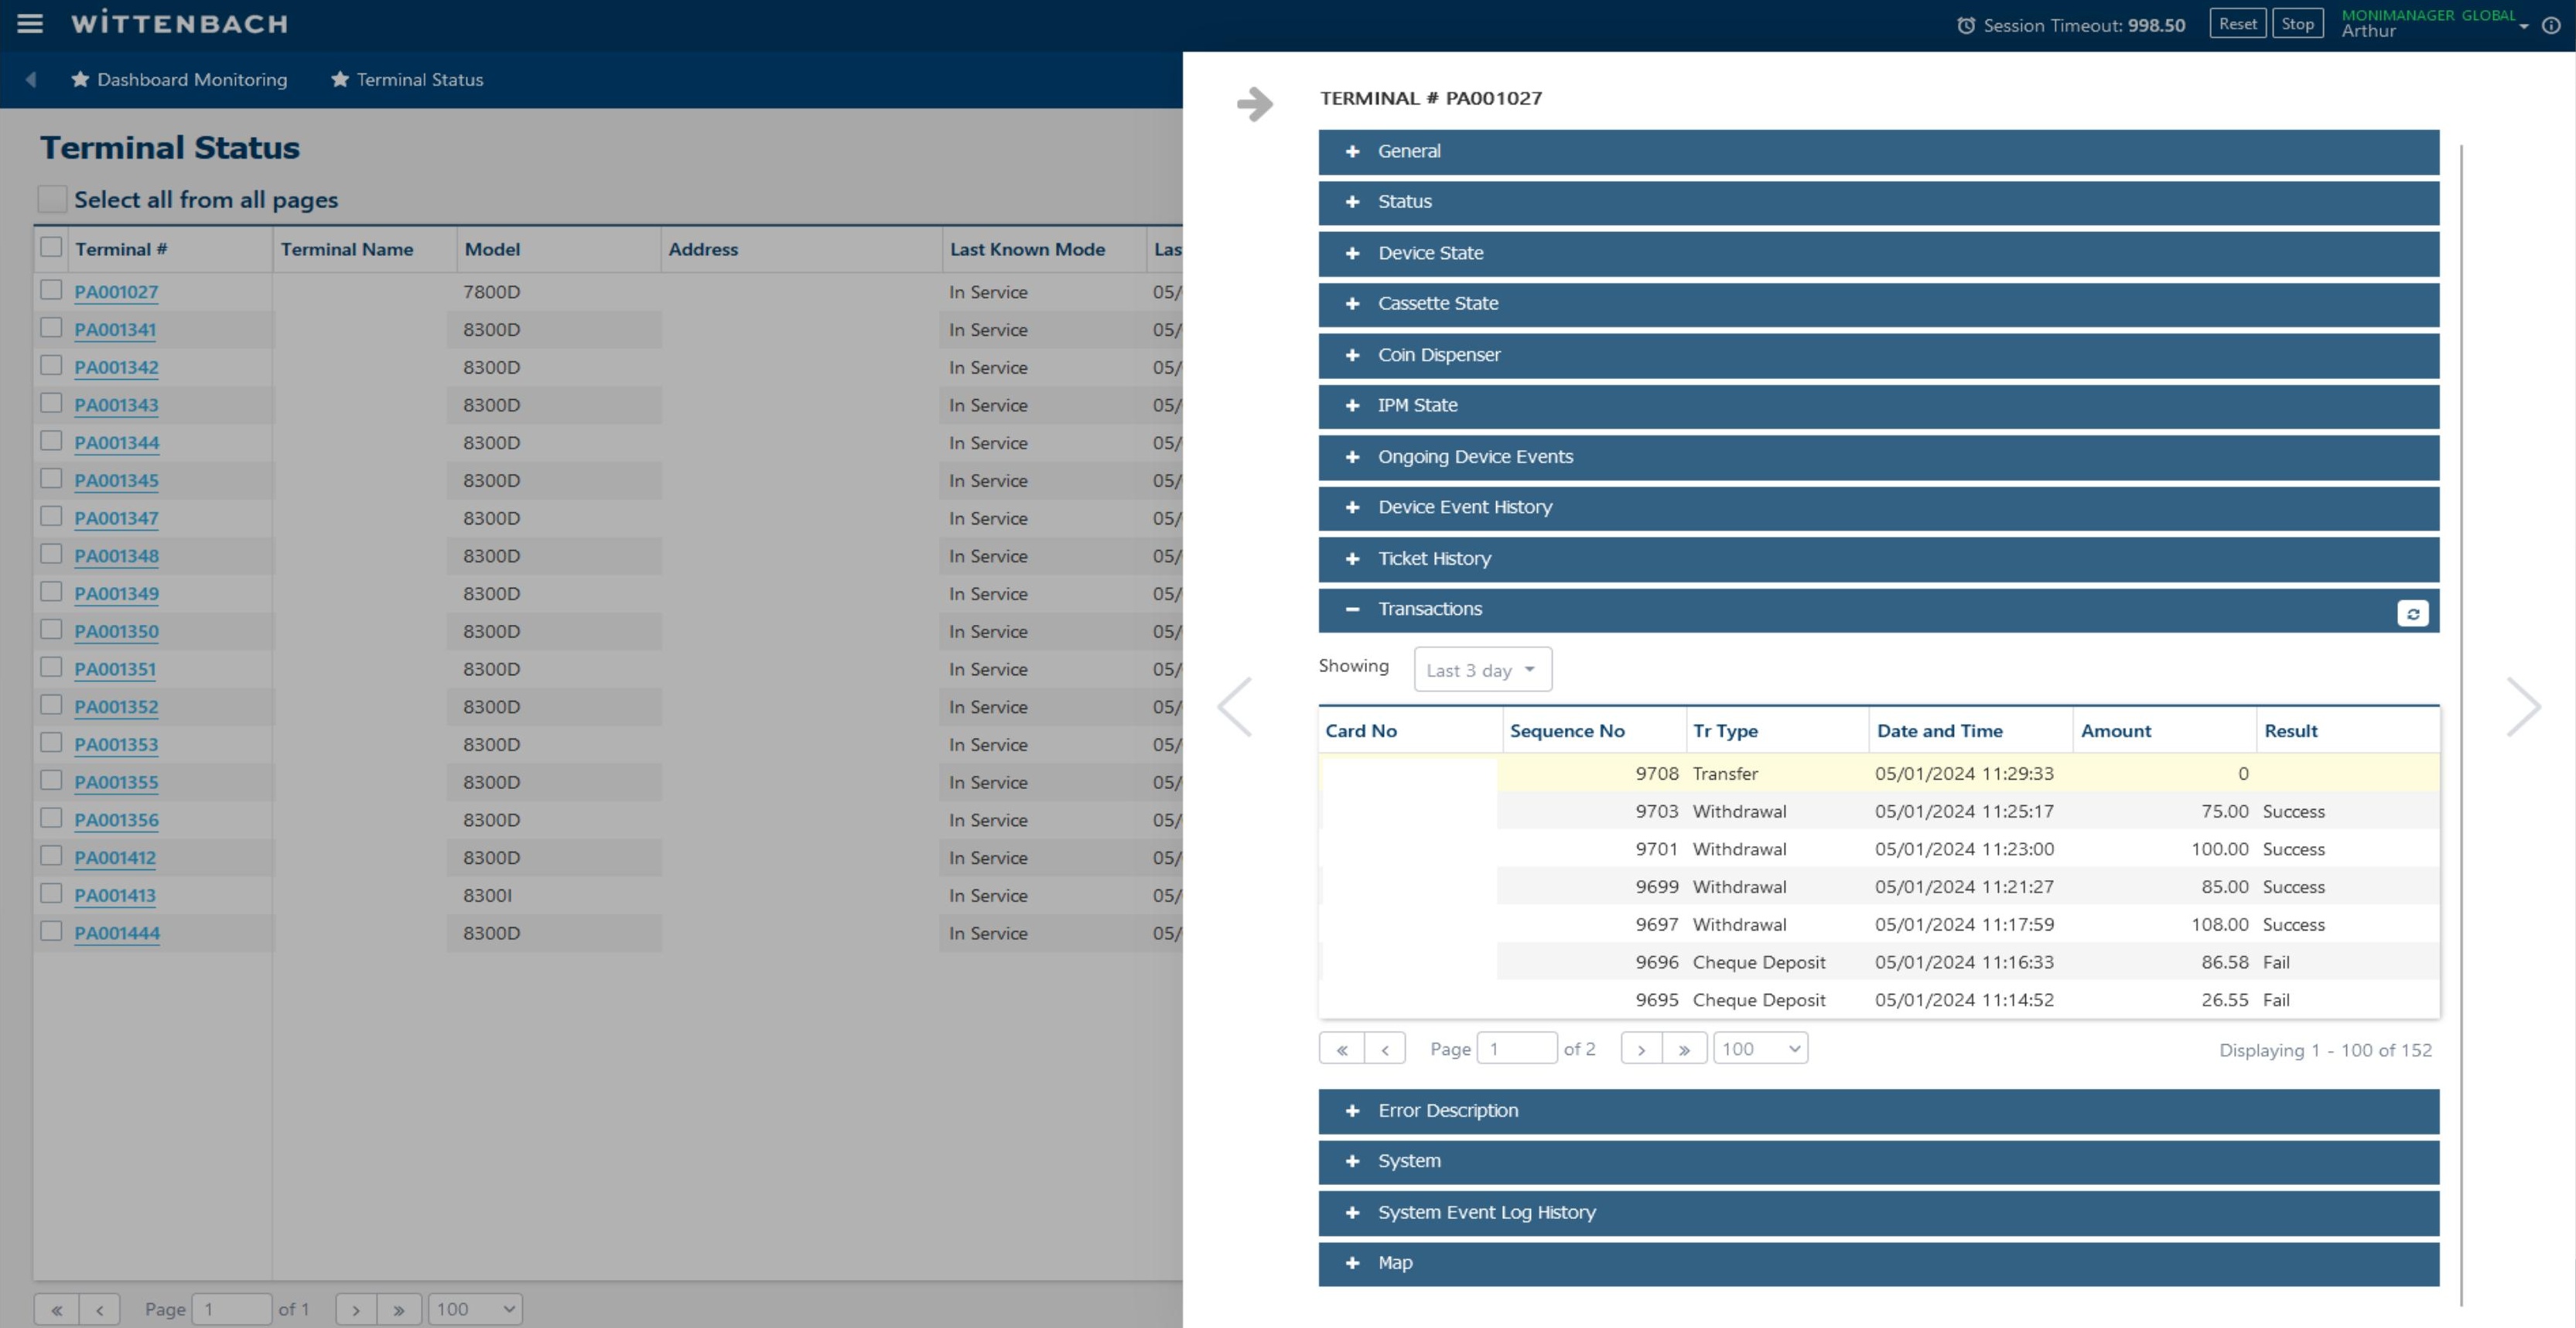Viewport: 2576px width, 1328px height.
Task: Go to previous transactions page
Action: pos(1385,1048)
